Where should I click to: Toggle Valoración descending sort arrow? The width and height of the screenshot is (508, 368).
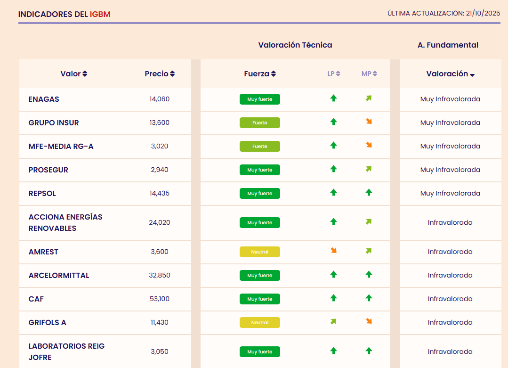pos(472,75)
